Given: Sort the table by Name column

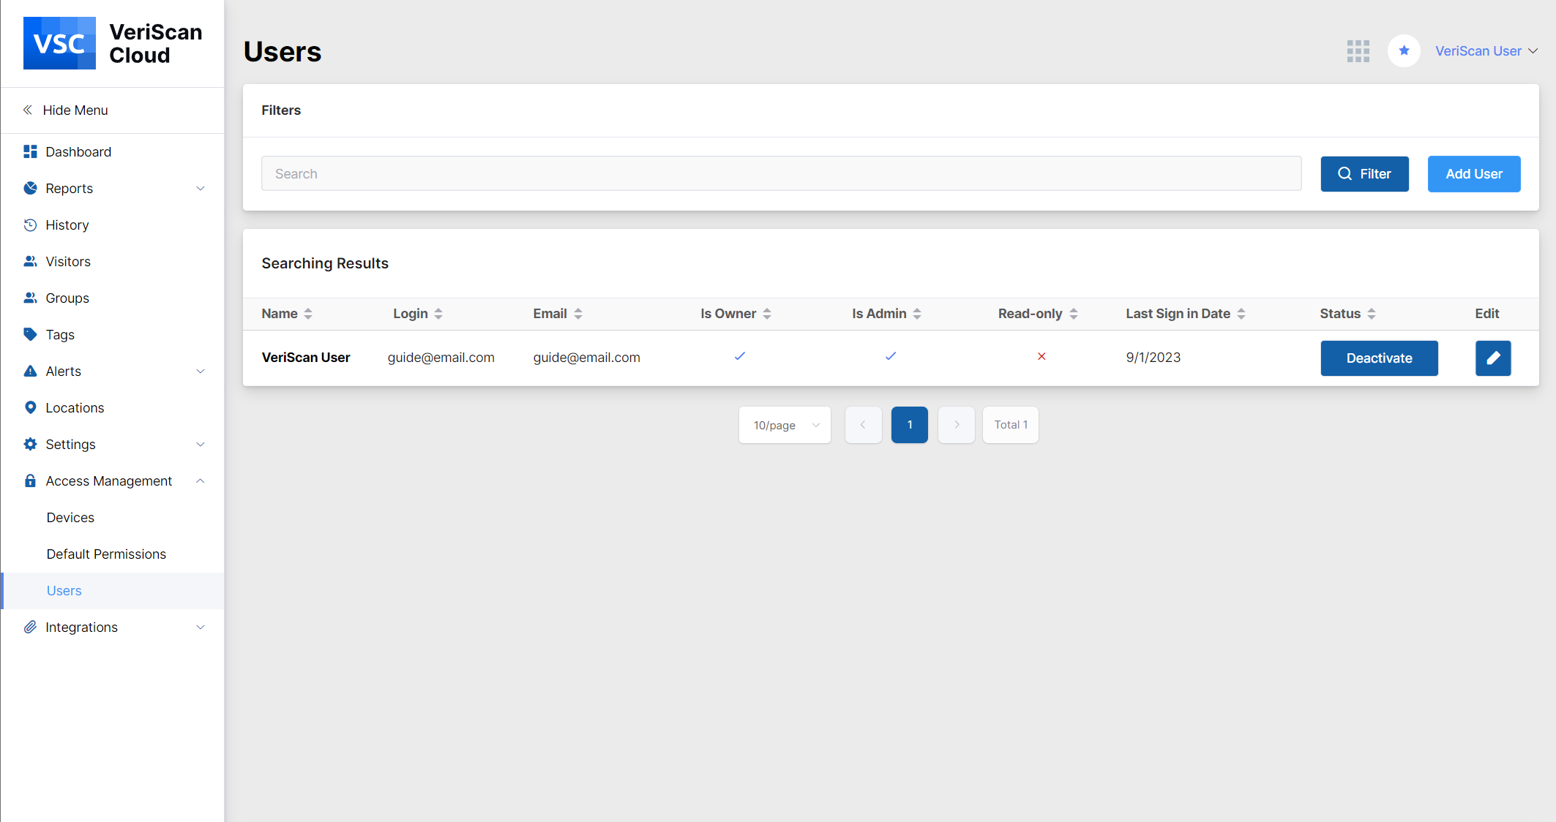Looking at the screenshot, I should point(308,314).
